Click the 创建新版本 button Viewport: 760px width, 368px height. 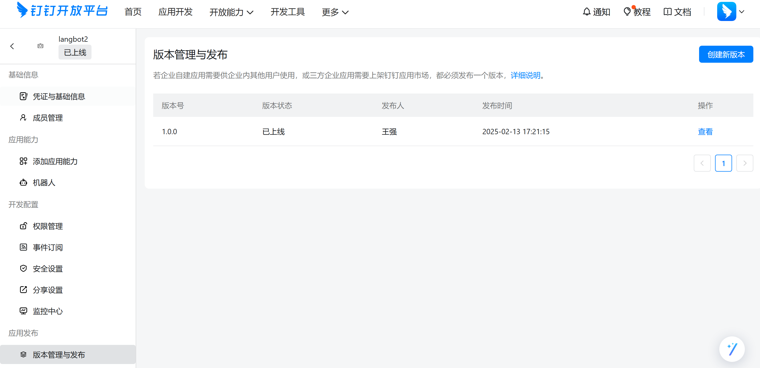tap(726, 54)
